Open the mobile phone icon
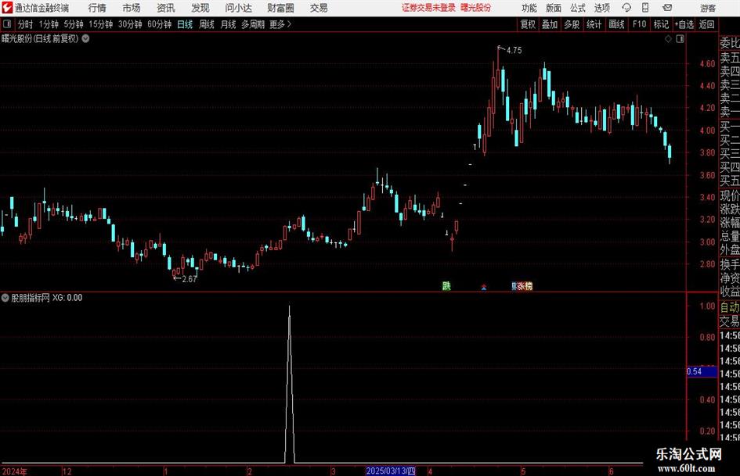 click(x=645, y=8)
